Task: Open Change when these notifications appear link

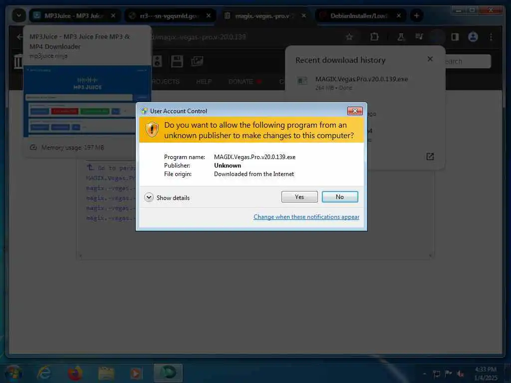Action: point(306,217)
